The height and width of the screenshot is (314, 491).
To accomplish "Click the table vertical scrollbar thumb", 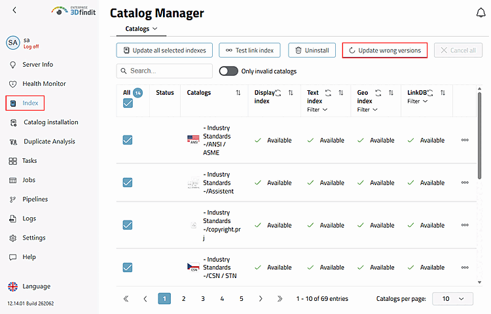I will click(479, 135).
